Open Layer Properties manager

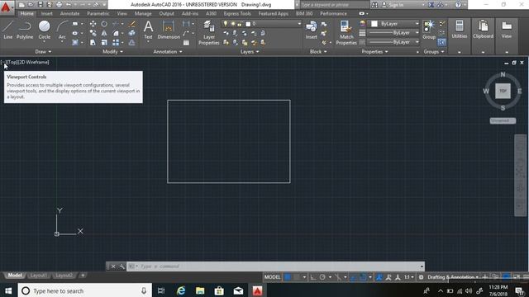click(209, 32)
